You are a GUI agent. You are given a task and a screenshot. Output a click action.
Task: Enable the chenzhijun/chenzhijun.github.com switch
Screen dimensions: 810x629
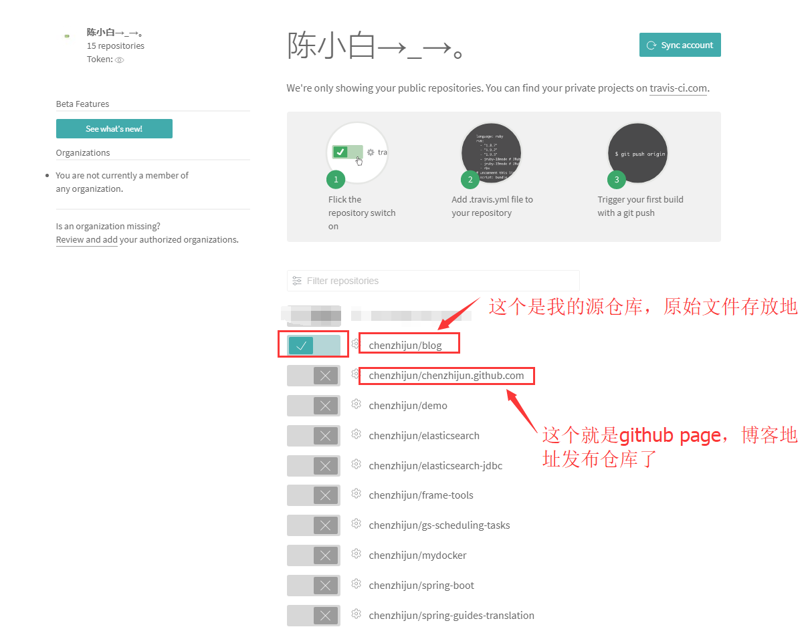pos(313,376)
